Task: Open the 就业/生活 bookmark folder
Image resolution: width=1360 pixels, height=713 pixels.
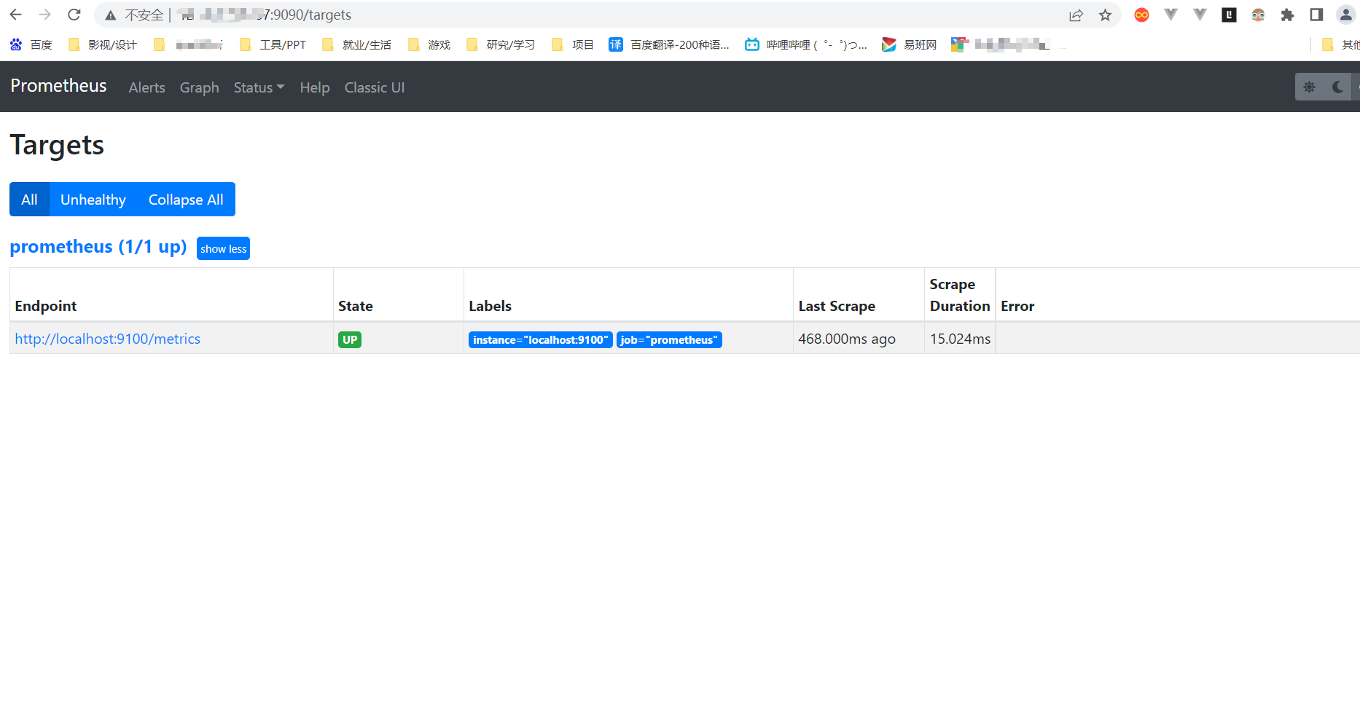Action: tap(357, 45)
